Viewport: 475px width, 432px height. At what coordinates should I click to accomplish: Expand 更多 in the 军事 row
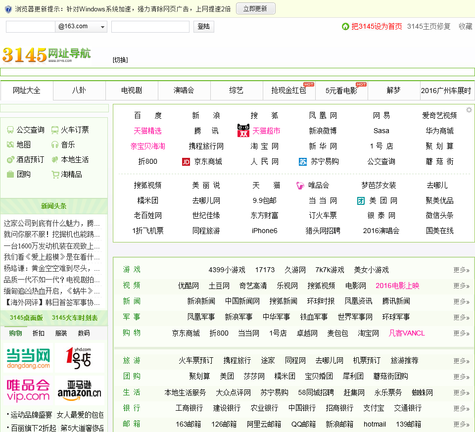pos(461,317)
